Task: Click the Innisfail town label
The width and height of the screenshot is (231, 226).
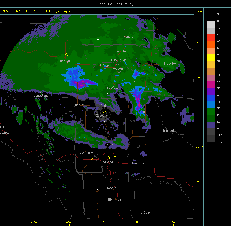Action: point(111,88)
